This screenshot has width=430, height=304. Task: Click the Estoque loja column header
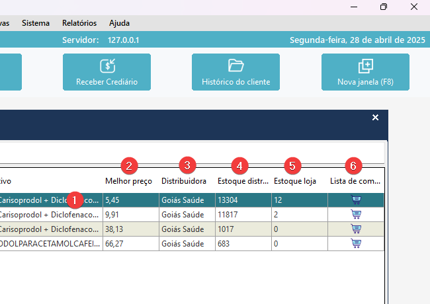[295, 181]
